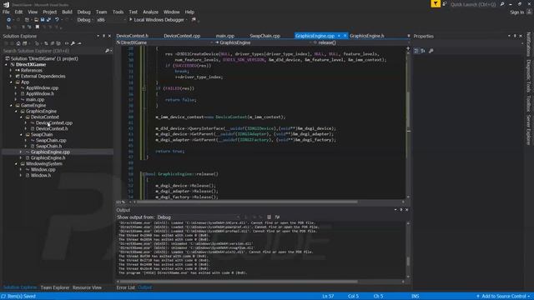The image size is (534, 300).
Task: Click the Quick Launch search field
Action: point(473,4)
